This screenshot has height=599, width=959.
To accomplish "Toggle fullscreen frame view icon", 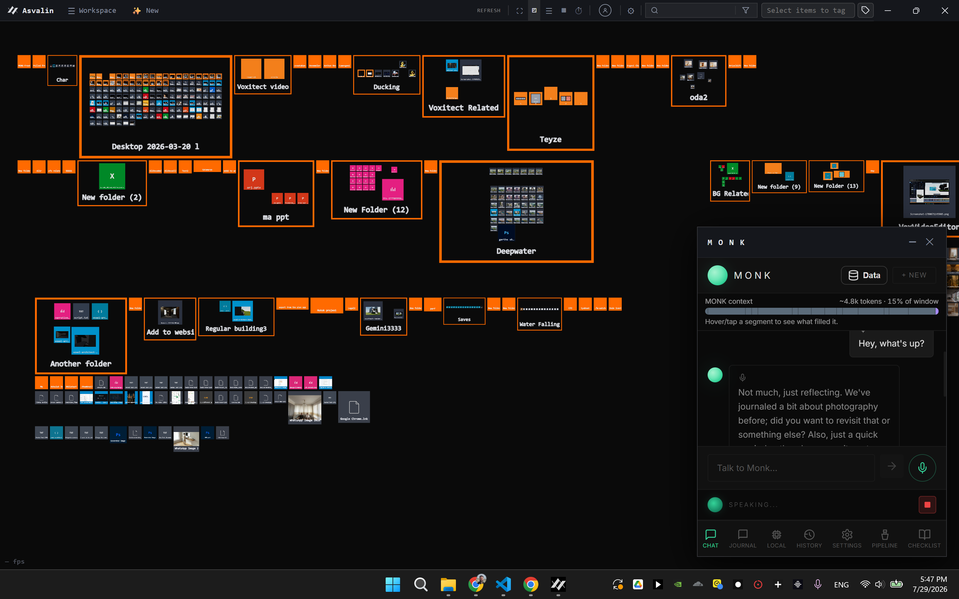I will [520, 11].
